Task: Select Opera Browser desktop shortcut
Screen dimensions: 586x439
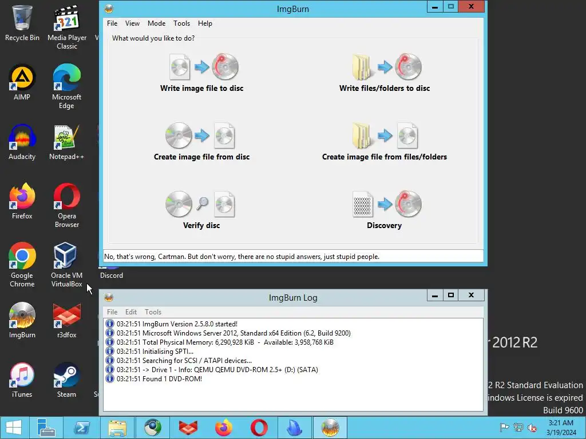Action: (x=67, y=206)
